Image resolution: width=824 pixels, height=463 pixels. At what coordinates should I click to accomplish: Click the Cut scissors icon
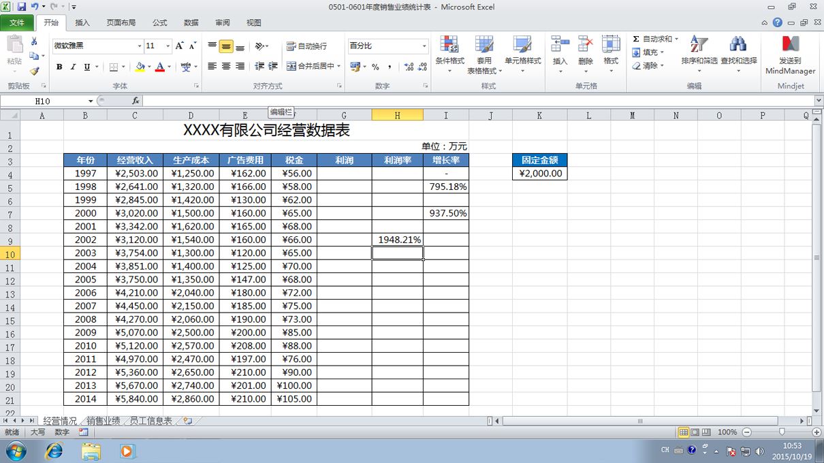pyautogui.click(x=34, y=42)
